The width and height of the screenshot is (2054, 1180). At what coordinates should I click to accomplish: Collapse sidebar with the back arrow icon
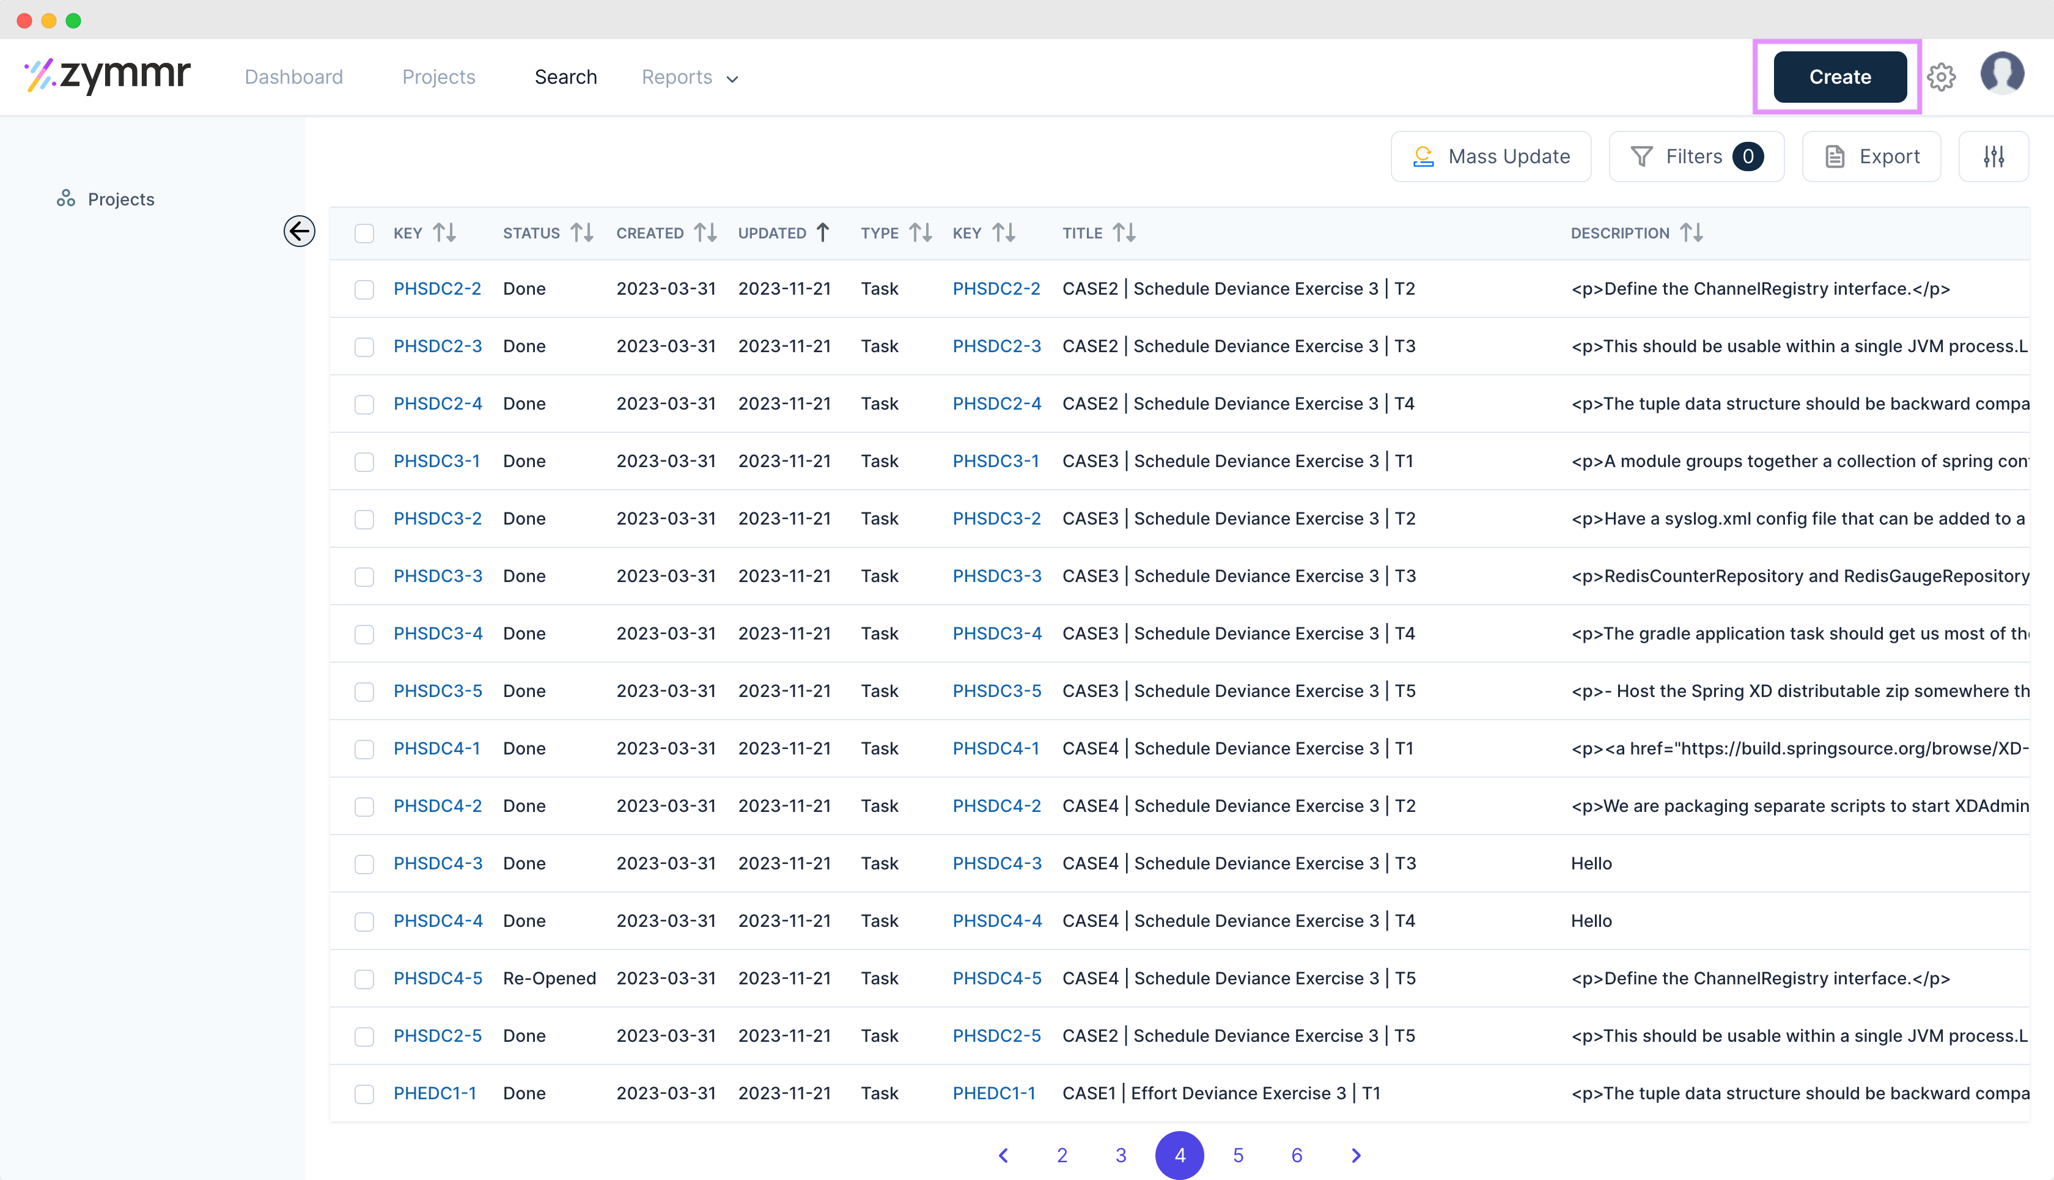(x=299, y=231)
